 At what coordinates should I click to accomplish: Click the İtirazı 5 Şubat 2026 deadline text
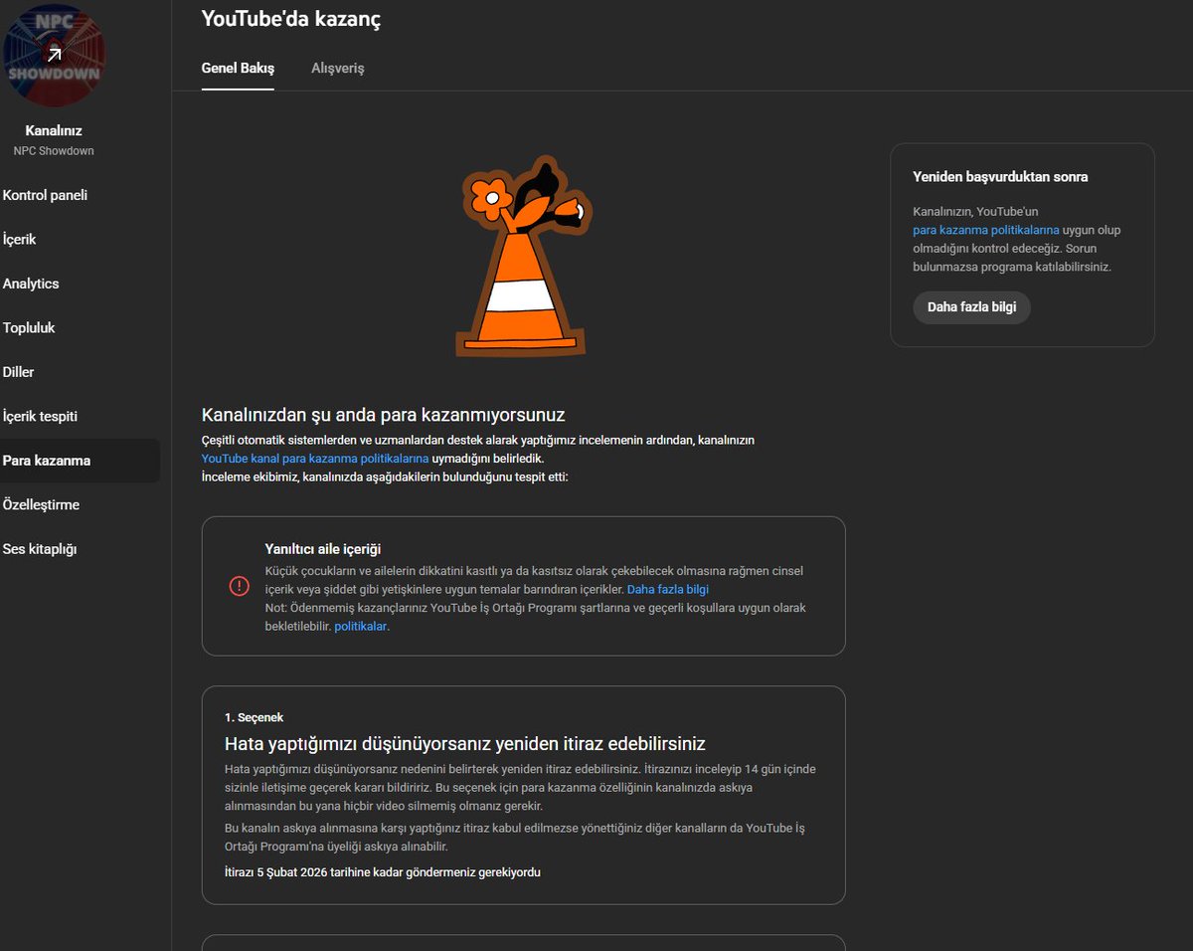tap(383, 872)
